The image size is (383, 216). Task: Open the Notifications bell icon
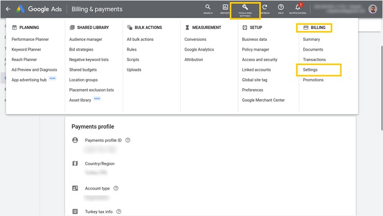298,8
